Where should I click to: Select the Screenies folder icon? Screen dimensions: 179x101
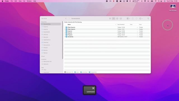tap(67, 37)
